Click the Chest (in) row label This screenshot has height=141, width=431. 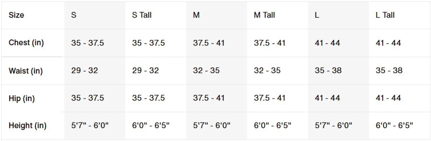click(26, 43)
